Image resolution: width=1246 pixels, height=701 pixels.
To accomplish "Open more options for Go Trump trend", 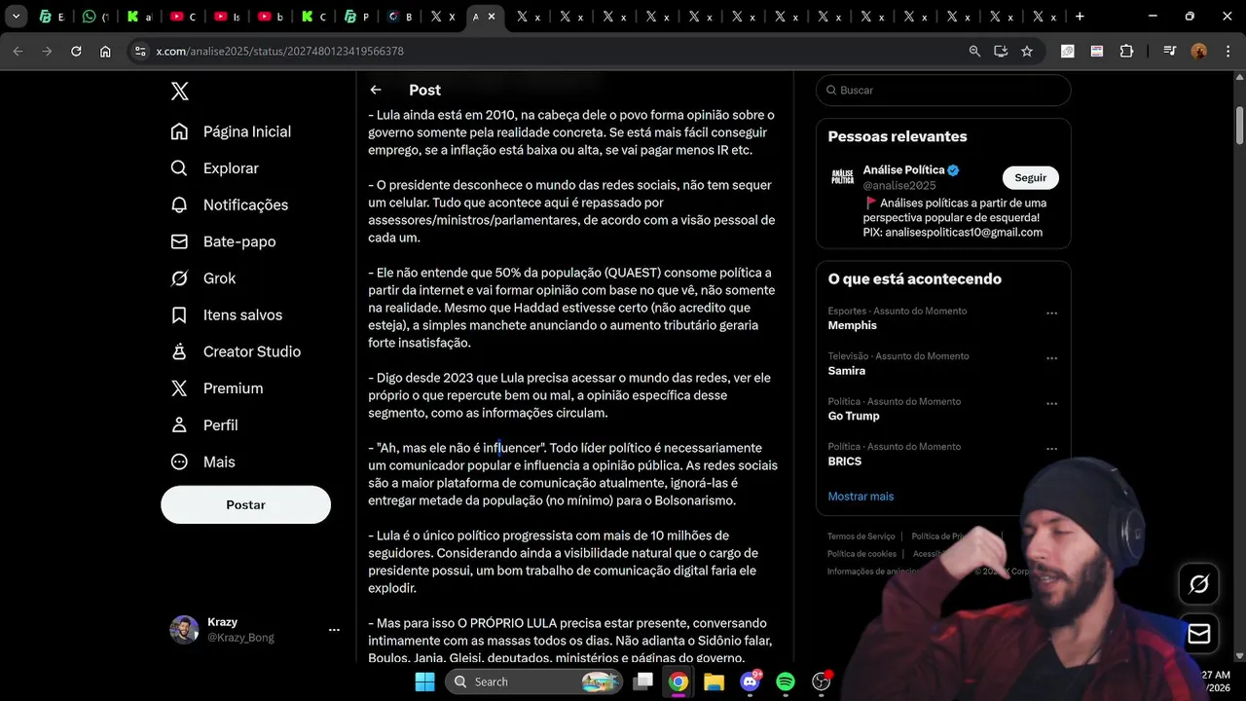I will click(x=1051, y=404).
